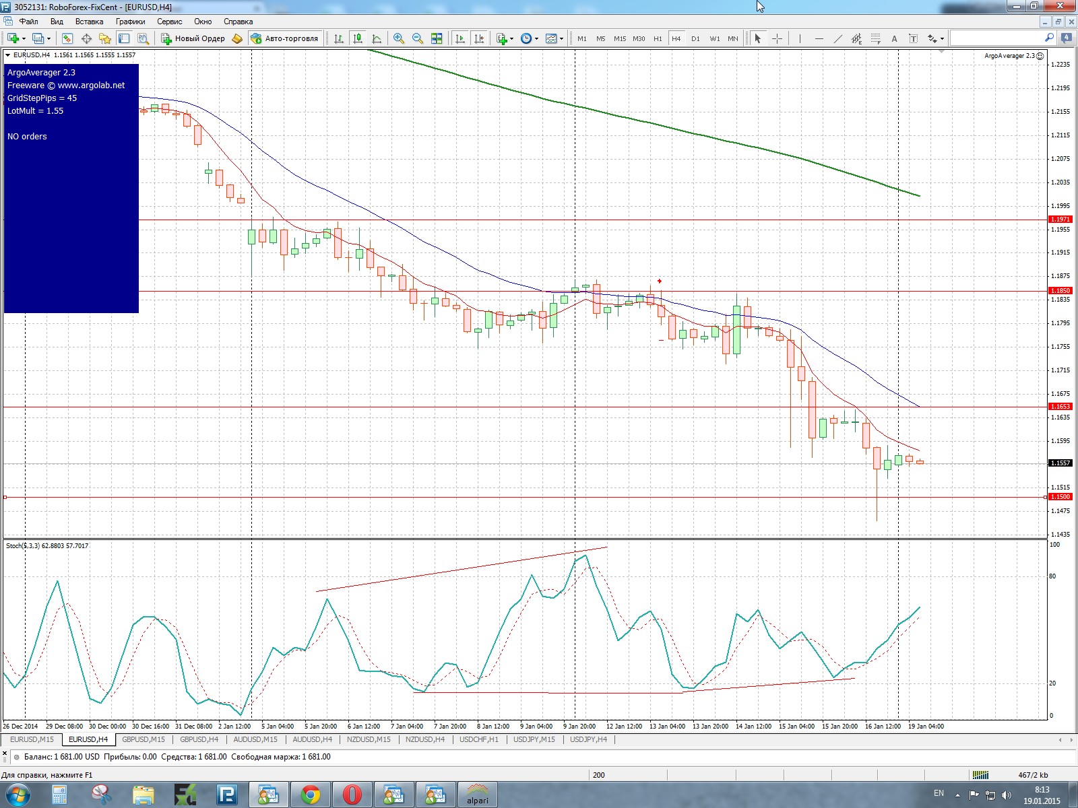The height and width of the screenshot is (808, 1078).
Task: Select the horizontal line drawing tool
Action: click(819, 38)
